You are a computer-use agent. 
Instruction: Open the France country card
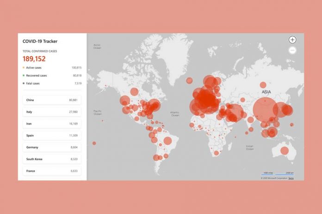pyautogui.click(x=52, y=171)
